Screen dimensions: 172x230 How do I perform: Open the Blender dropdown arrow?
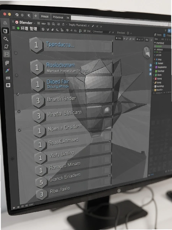(35, 23)
